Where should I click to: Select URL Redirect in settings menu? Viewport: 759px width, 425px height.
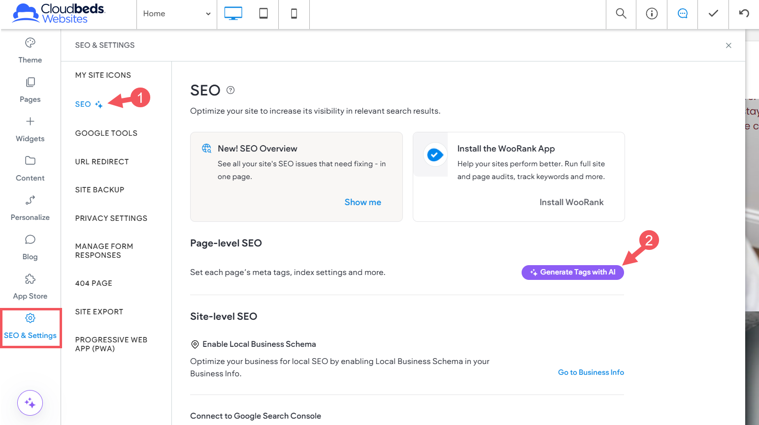[x=102, y=162]
